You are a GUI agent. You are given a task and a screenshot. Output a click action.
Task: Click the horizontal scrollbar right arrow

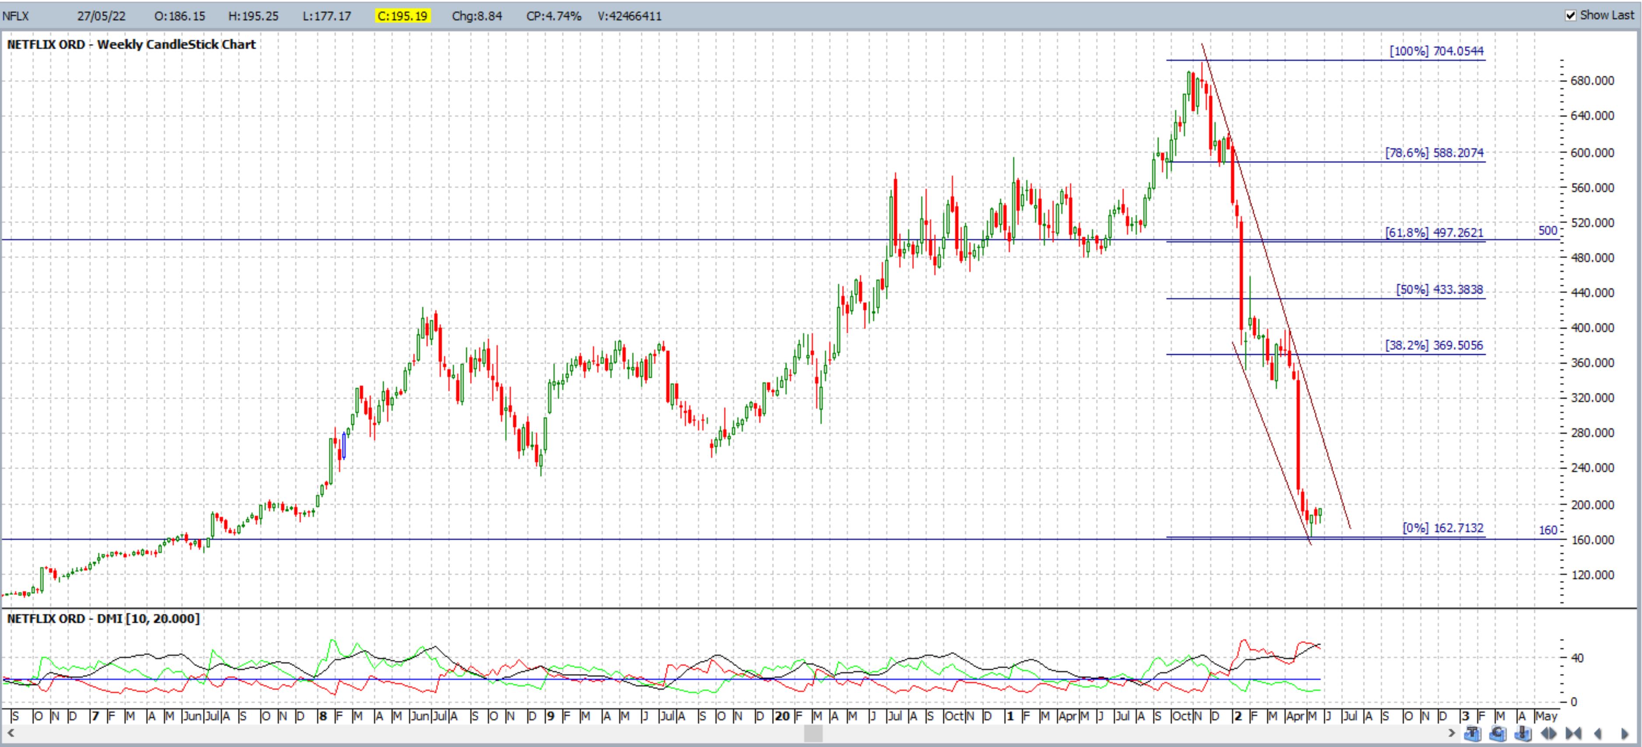click(x=1452, y=733)
